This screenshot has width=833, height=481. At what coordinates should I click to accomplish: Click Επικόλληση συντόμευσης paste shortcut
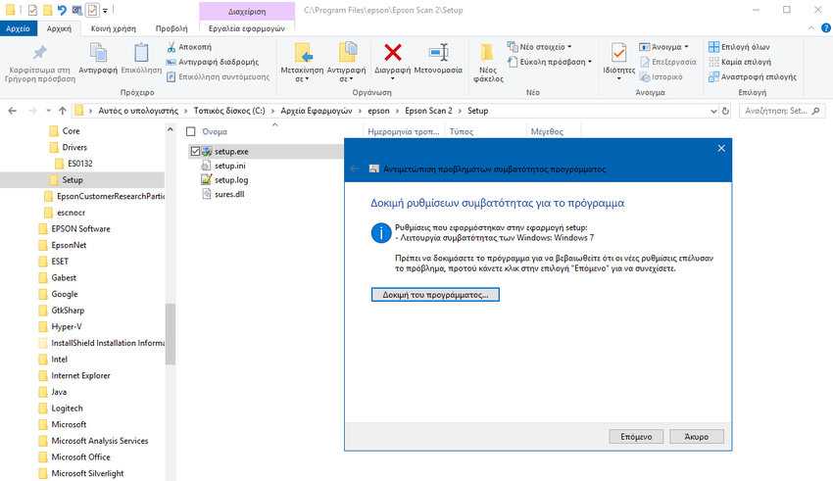pyautogui.click(x=218, y=77)
